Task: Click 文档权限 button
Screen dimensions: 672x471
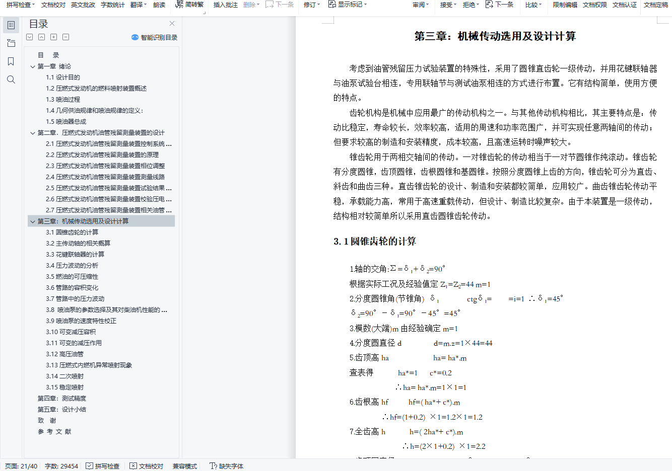Action: pos(595,5)
